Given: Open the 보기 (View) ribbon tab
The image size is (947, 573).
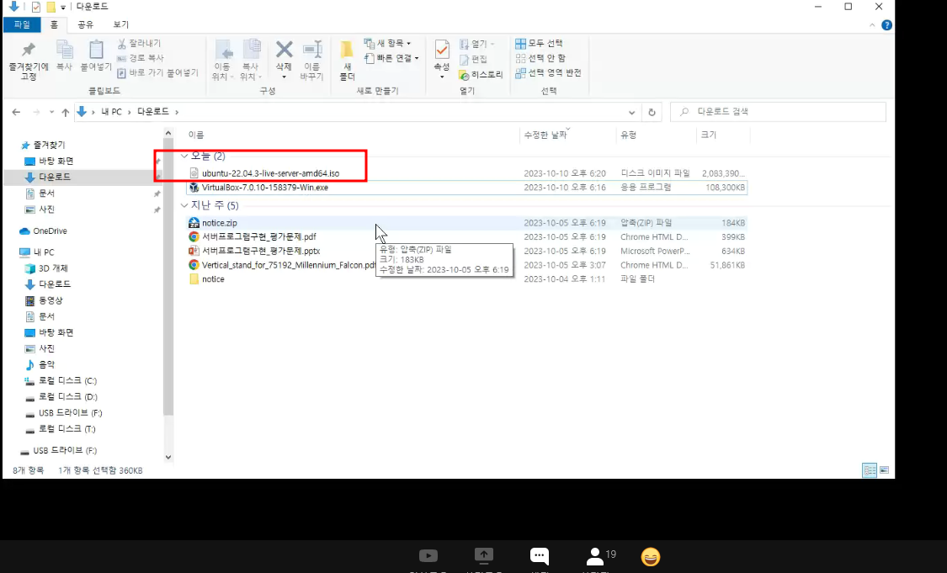Looking at the screenshot, I should [x=120, y=24].
